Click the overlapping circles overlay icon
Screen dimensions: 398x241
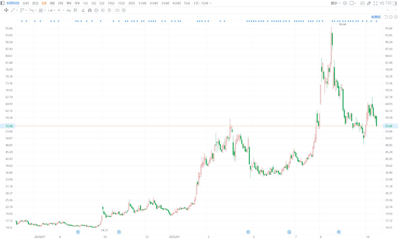pos(117,10)
